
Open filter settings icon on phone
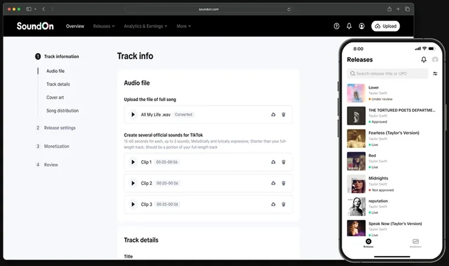(435, 74)
